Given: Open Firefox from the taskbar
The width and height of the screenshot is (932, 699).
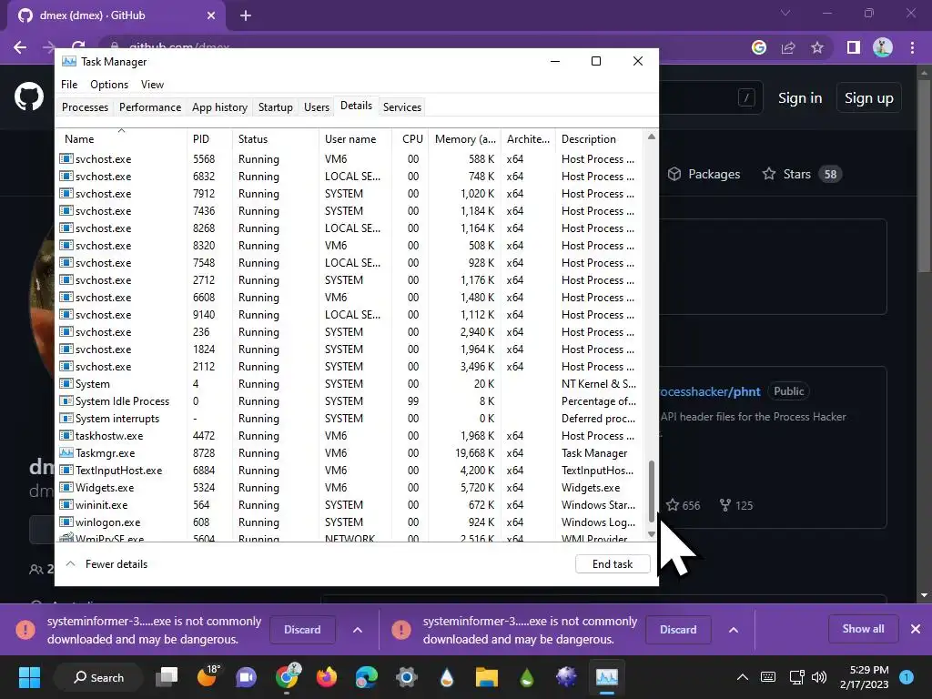Looking at the screenshot, I should click(x=327, y=677).
